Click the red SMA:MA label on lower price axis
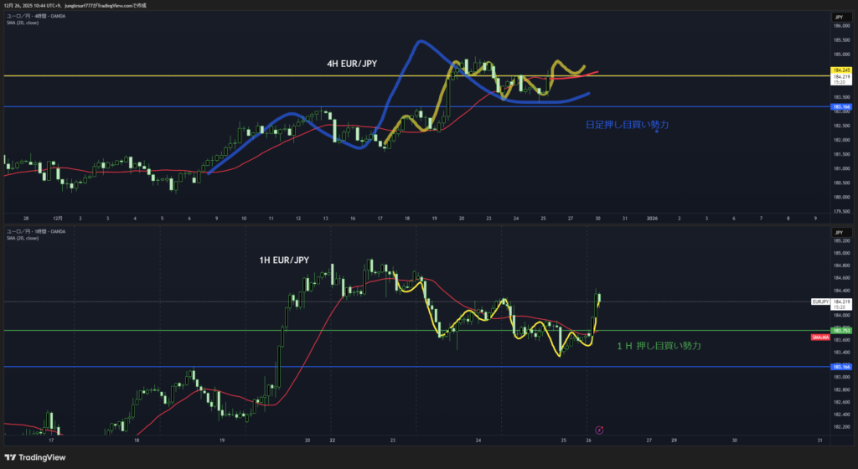This screenshot has width=858, height=469. 819,337
